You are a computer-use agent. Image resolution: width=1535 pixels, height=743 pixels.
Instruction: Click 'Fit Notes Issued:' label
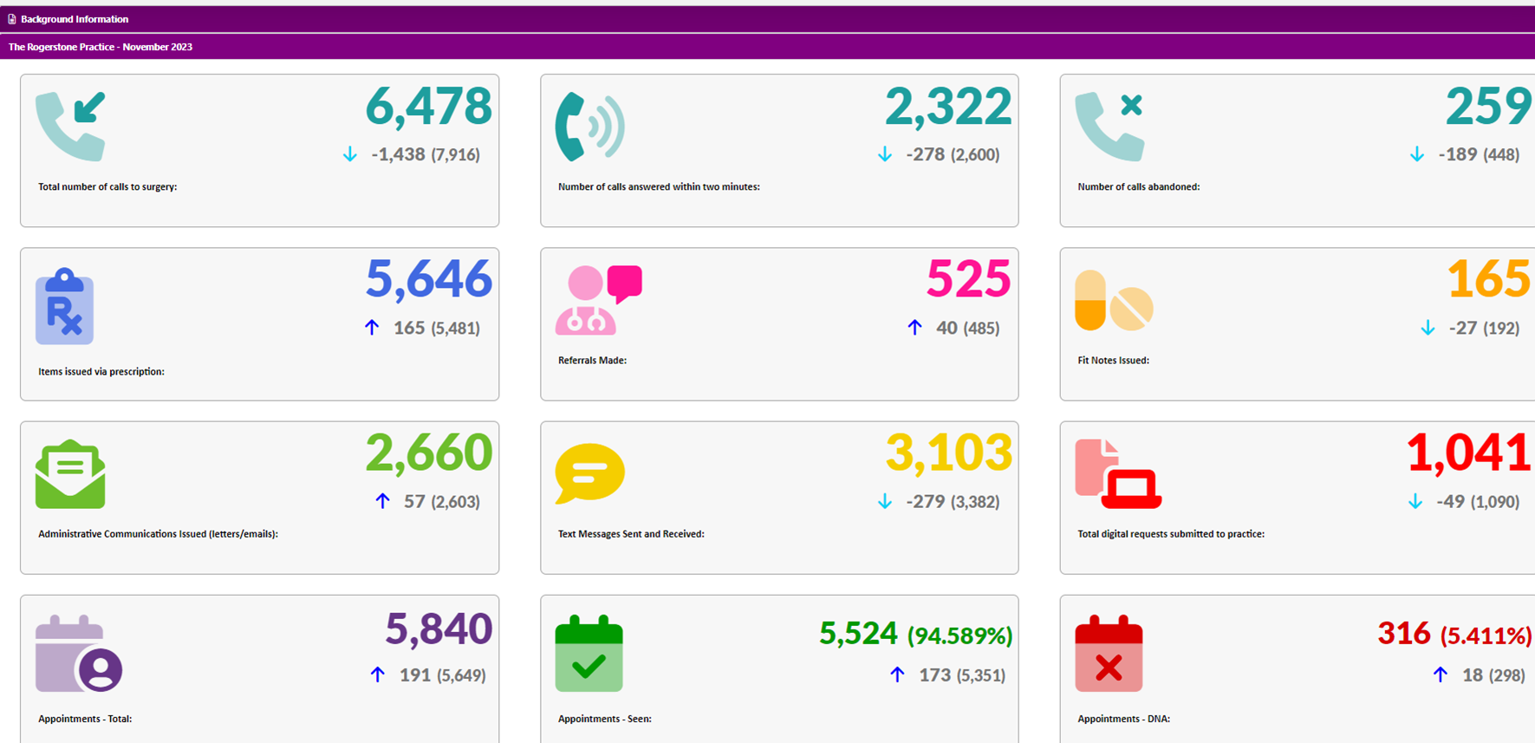click(1113, 360)
